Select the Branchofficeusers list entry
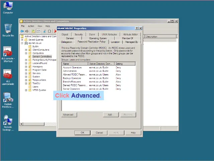Viewport: 214px width, 161px height. (x=72, y=82)
